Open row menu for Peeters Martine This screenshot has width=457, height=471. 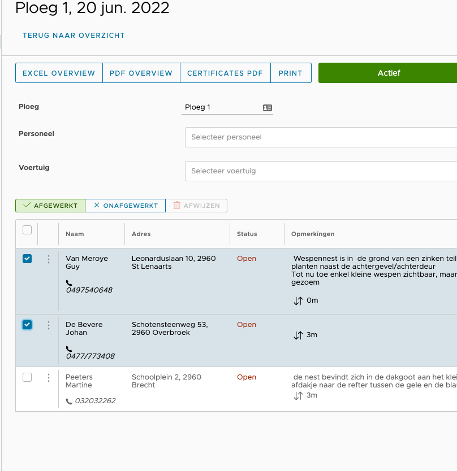49,378
